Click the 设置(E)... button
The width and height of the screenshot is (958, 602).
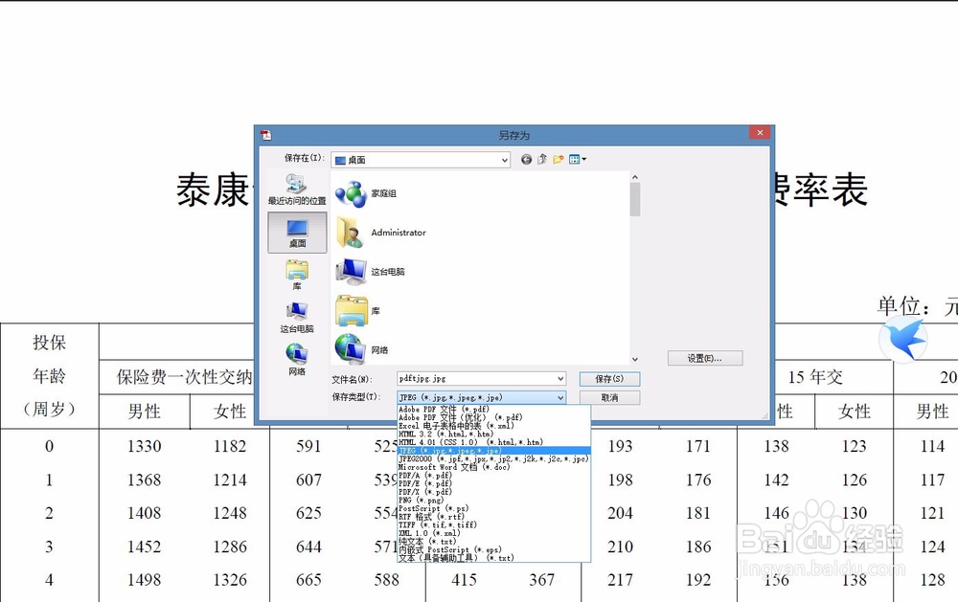pyautogui.click(x=705, y=358)
